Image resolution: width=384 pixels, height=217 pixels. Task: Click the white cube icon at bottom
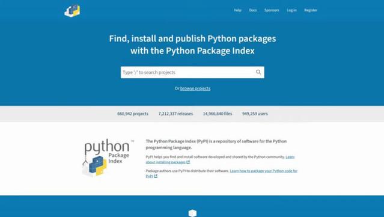click(192, 213)
